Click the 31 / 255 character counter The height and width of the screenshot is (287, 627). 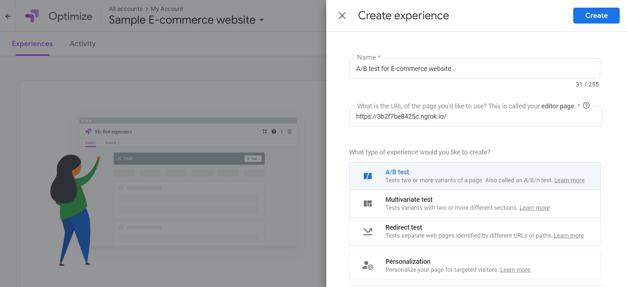[587, 85]
